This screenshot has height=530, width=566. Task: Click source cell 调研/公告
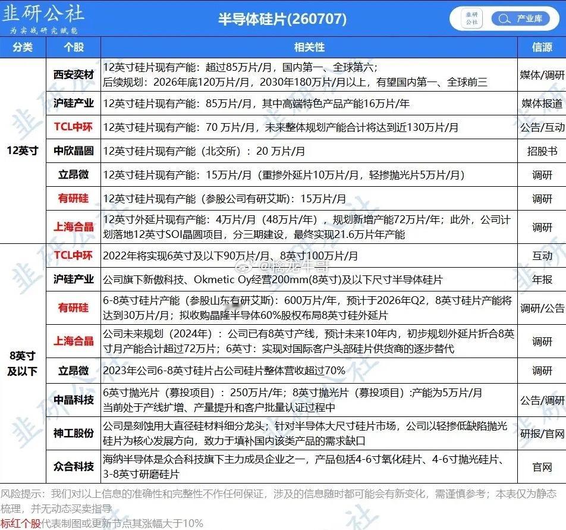click(x=542, y=308)
